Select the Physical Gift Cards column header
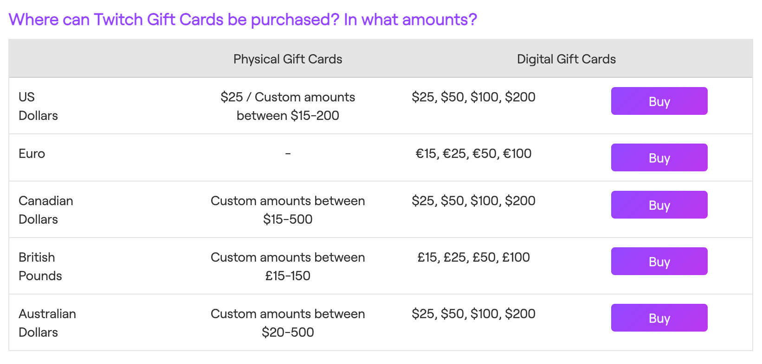The width and height of the screenshot is (762, 364). click(288, 59)
